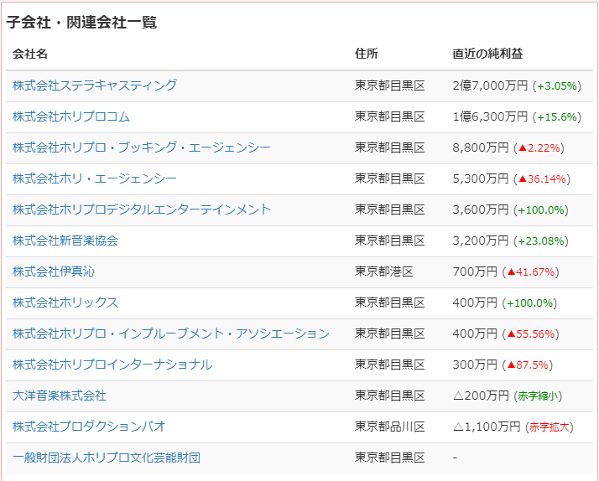Click the 直近の純利益 column header
599x481 pixels.
pyautogui.click(x=487, y=54)
